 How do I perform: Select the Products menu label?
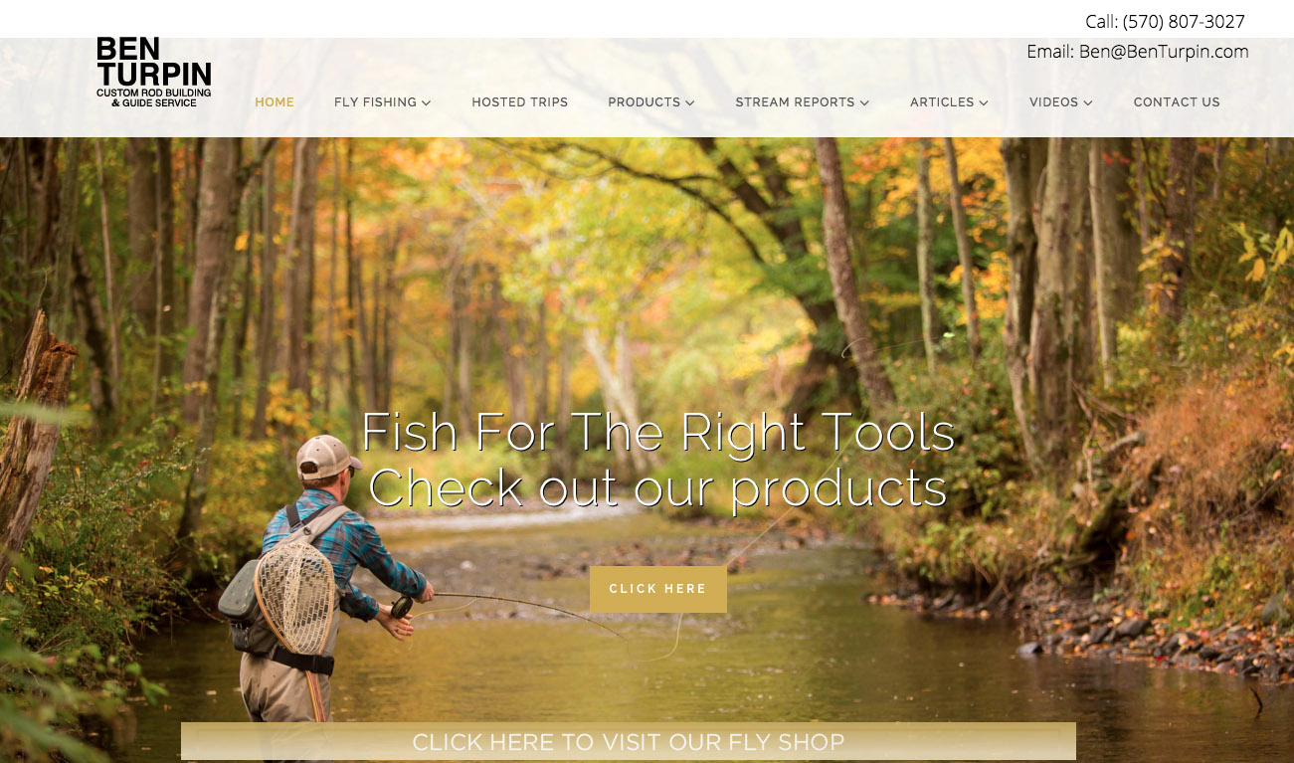(645, 102)
